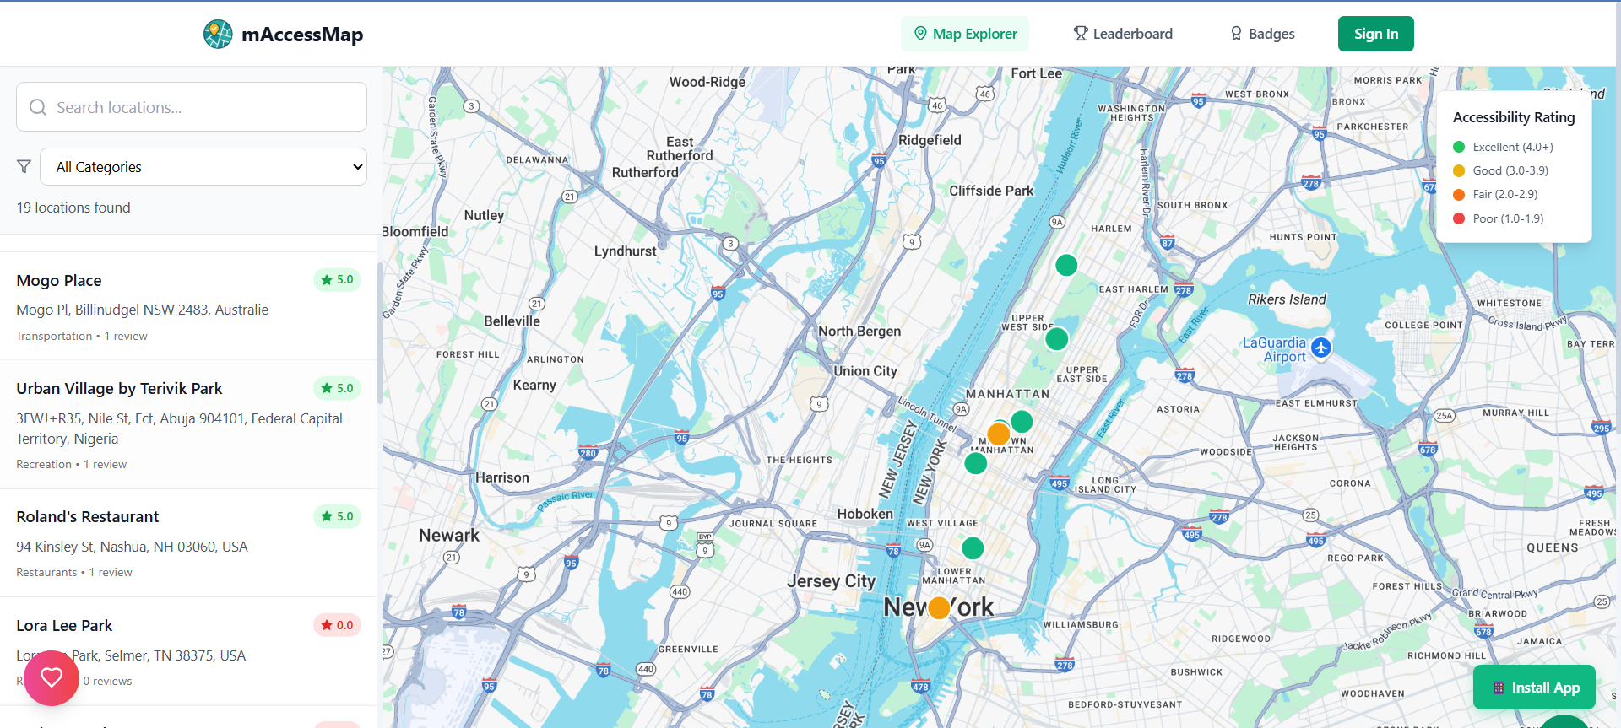Click the green marker near Upper West Side
The width and height of the screenshot is (1621, 728).
(1056, 339)
